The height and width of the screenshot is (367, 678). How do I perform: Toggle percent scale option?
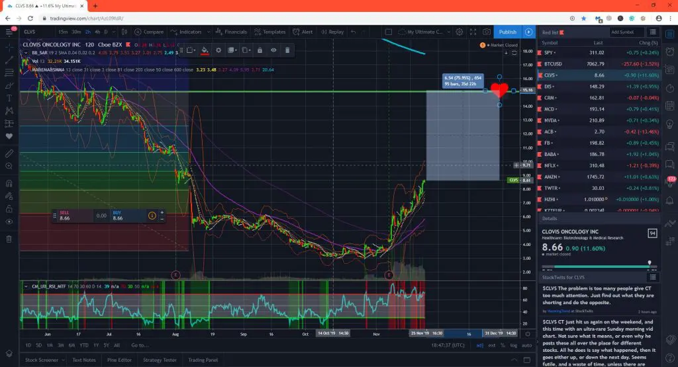pos(503,345)
